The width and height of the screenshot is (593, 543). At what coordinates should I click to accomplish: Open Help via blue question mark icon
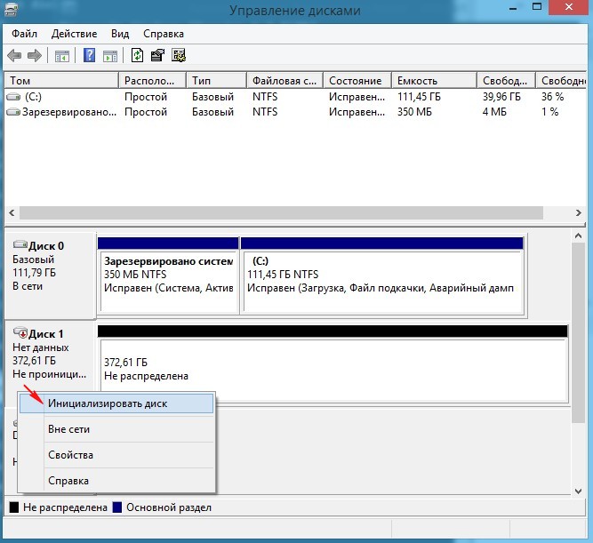tap(89, 56)
